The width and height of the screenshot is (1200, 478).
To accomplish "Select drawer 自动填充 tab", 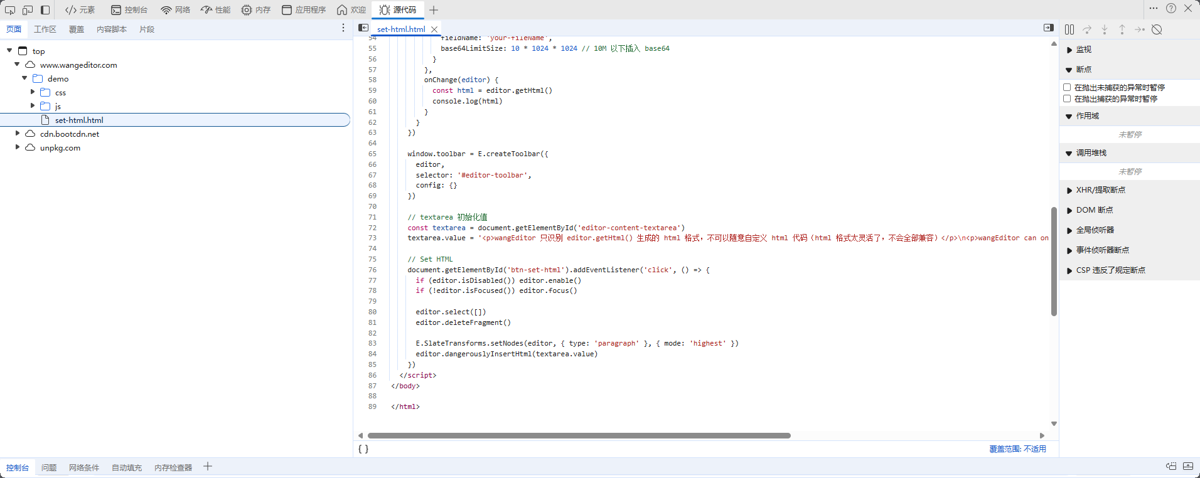I will point(127,468).
